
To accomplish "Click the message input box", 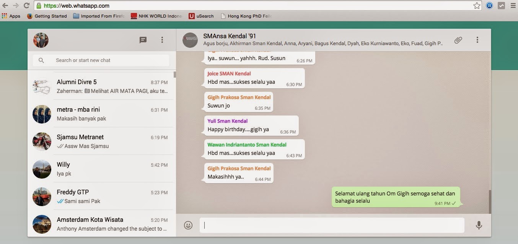I will tap(332, 225).
